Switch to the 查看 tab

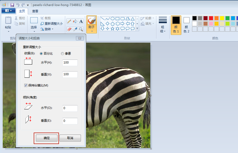[35, 11]
